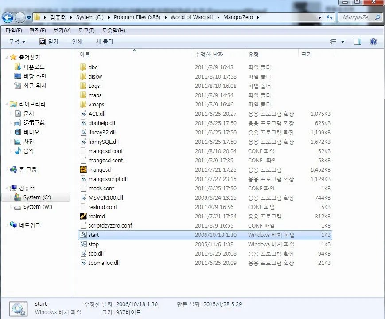Go back with the blue Back arrow
This screenshot has width=385, height=319.
point(8,17)
